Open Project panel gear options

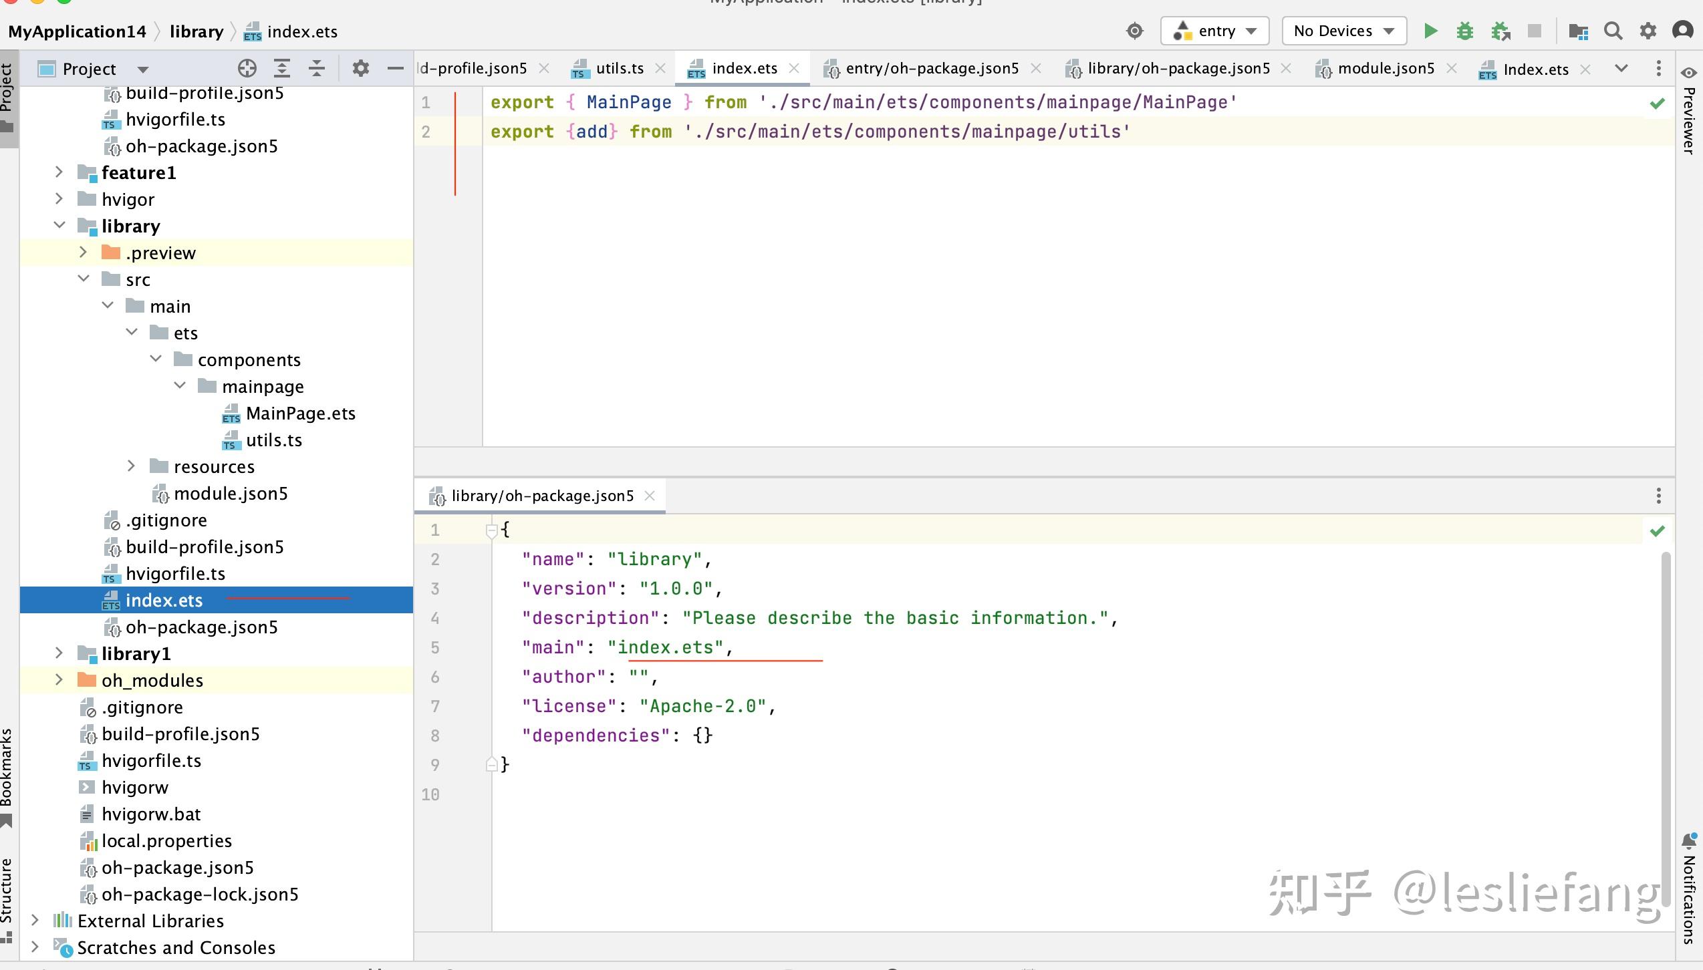(x=361, y=69)
